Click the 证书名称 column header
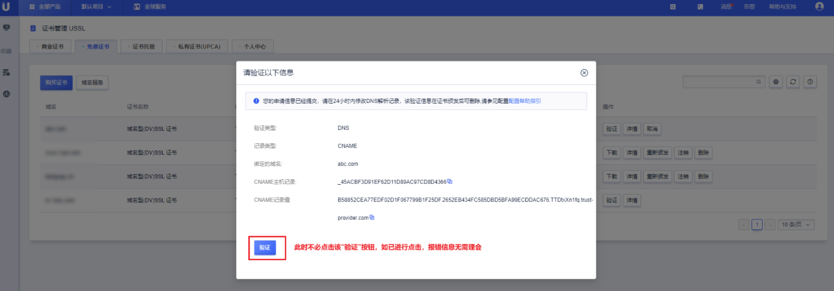This screenshot has width=834, height=291. pos(138,106)
